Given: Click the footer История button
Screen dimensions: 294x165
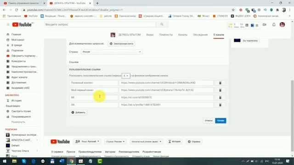Looking at the screenshot, I should pos(175,142).
